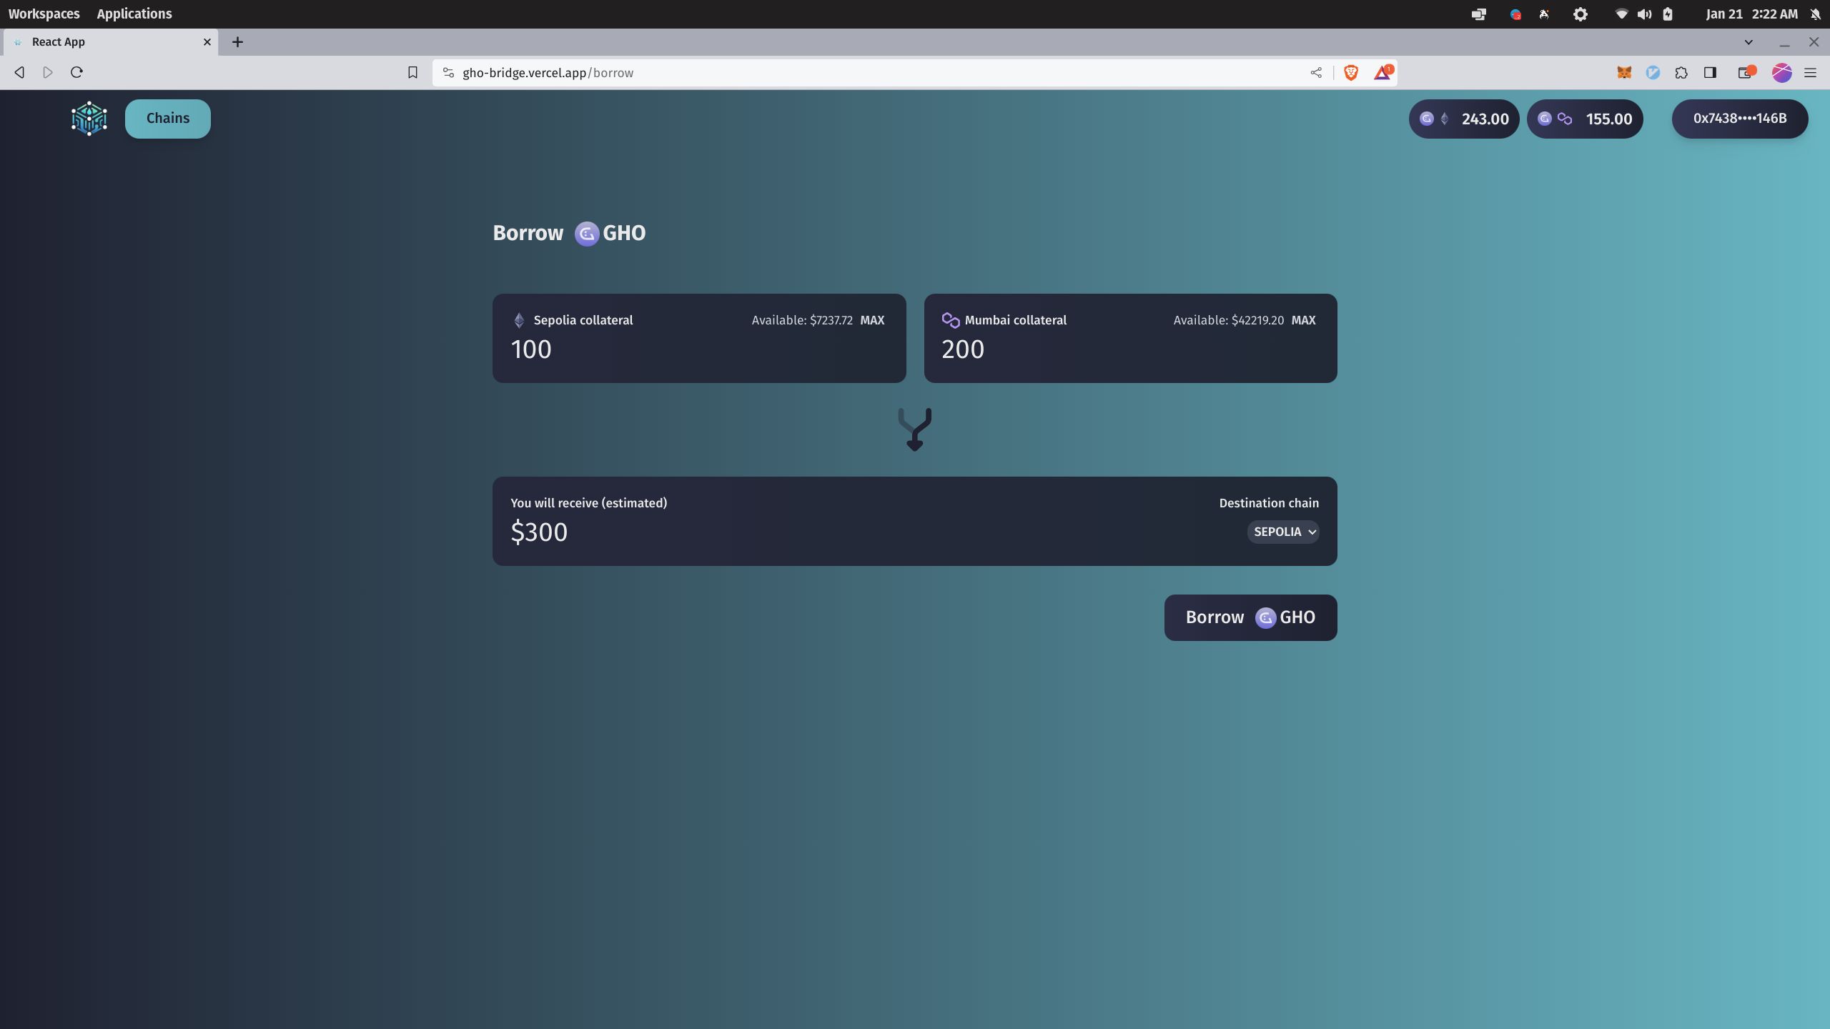Close the React App tab
This screenshot has width=1830, height=1029.
tap(207, 42)
